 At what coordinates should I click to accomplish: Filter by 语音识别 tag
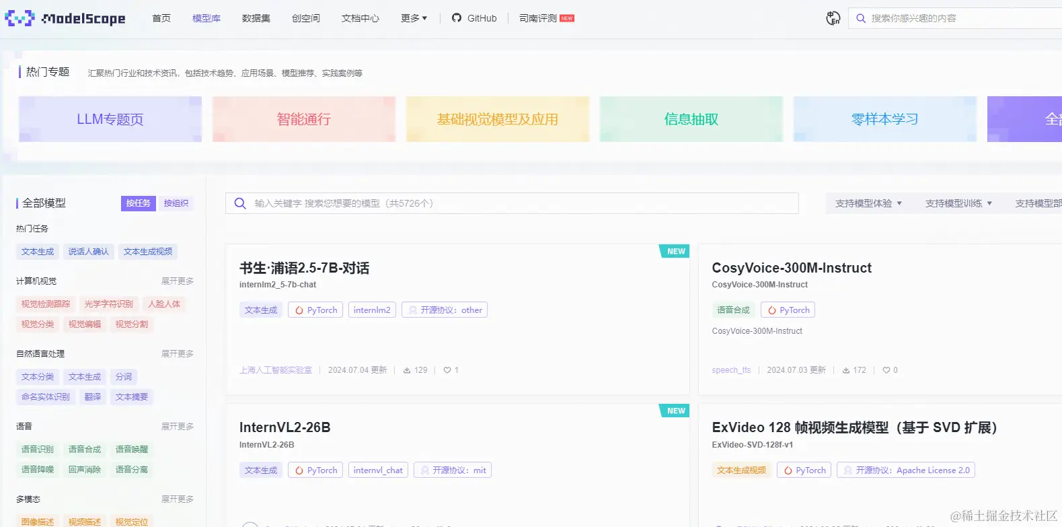(x=38, y=450)
